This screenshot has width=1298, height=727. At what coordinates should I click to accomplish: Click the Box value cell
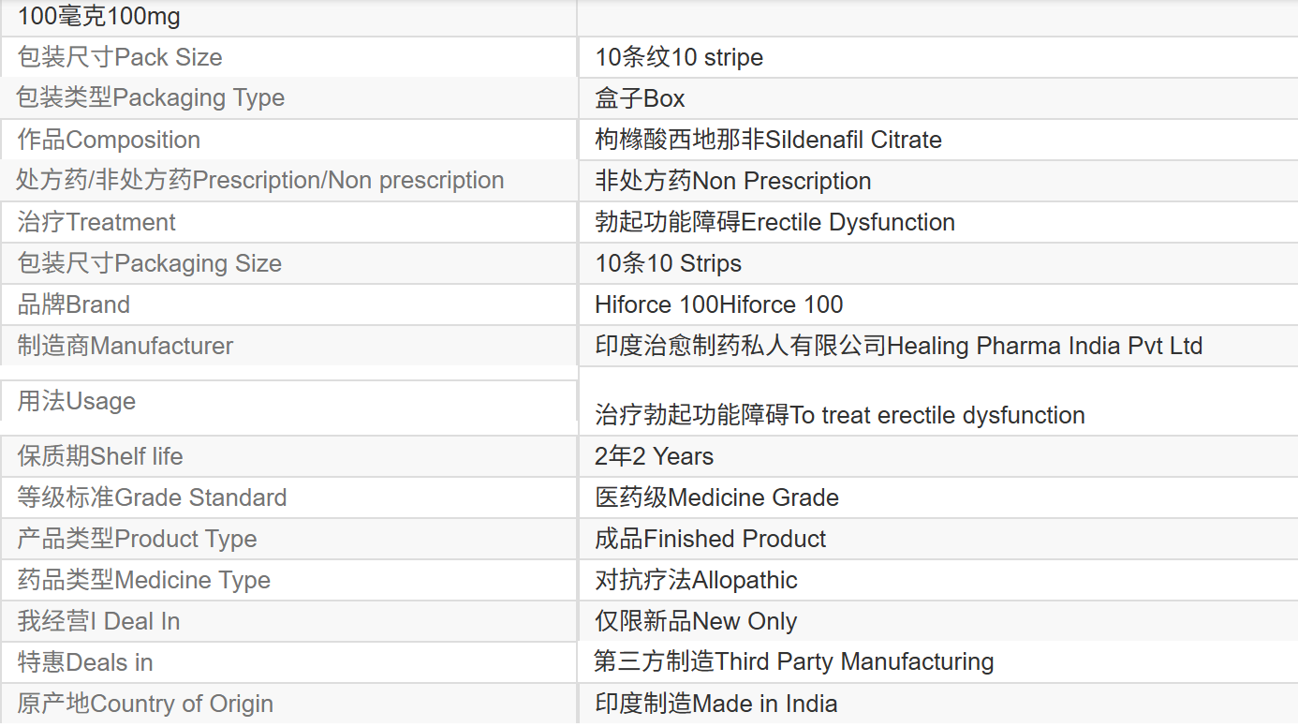click(x=640, y=98)
